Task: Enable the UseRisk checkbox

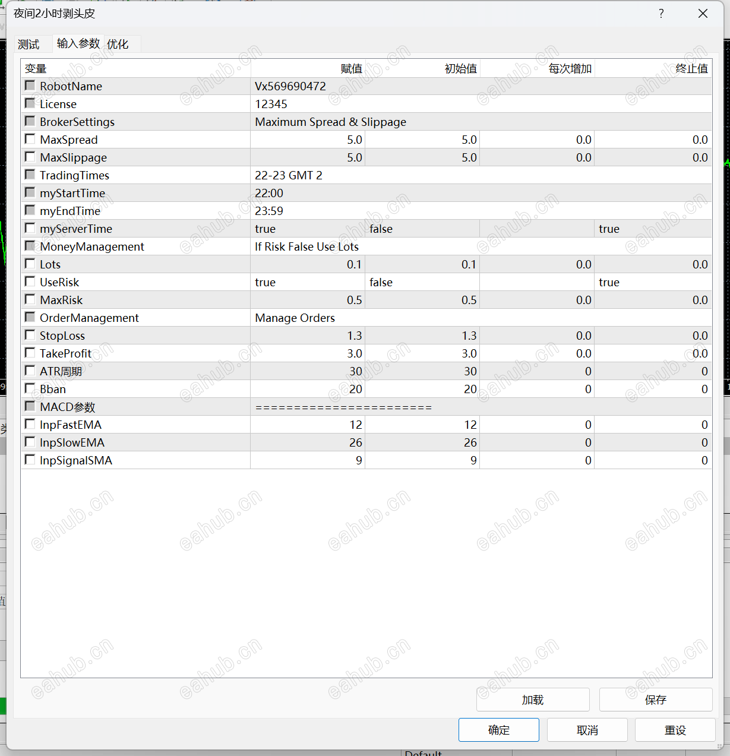Action: pyautogui.click(x=30, y=281)
